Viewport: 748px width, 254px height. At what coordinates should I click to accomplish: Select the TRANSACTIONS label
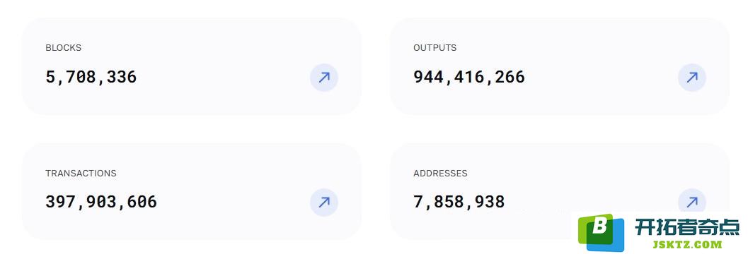point(81,173)
